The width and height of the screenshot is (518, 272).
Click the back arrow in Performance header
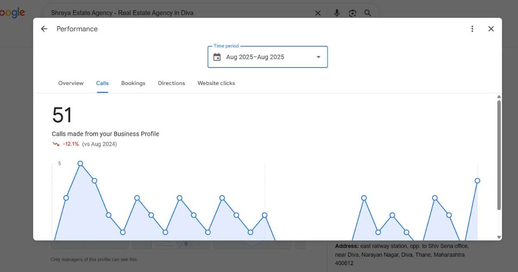[x=44, y=28]
